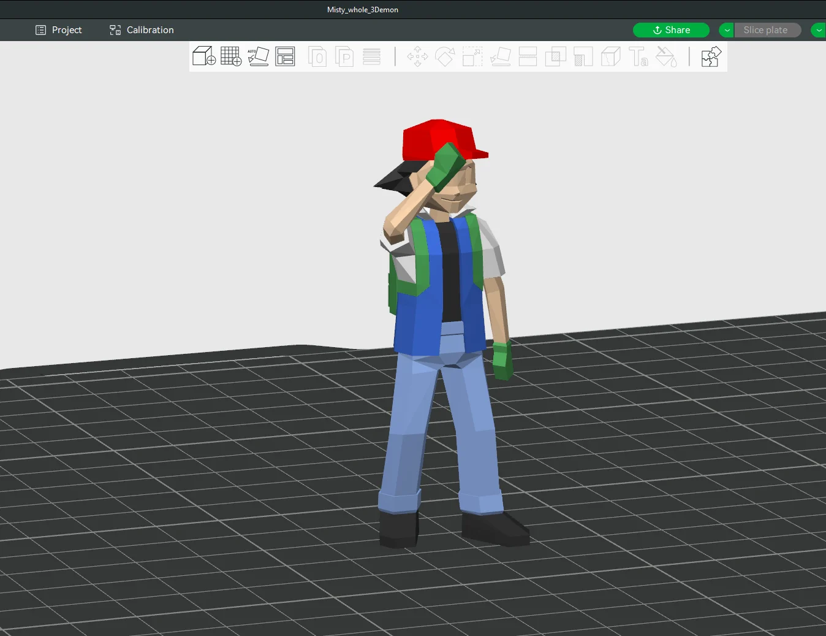Open the Assembly view puzzle icon
Image resolution: width=826 pixels, height=636 pixels.
click(x=711, y=56)
